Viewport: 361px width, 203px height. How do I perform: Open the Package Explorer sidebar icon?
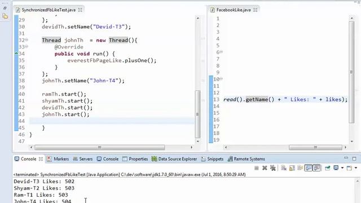pyautogui.click(x=5, y=16)
